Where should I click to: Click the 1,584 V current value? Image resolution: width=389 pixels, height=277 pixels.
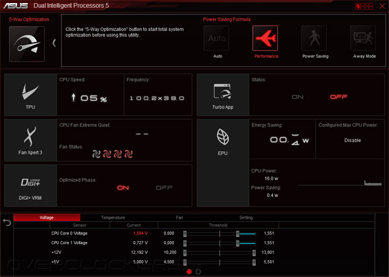pos(140,233)
